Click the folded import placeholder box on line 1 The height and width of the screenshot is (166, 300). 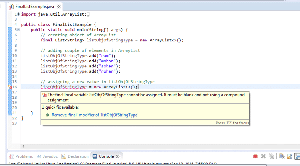click(x=88, y=14)
